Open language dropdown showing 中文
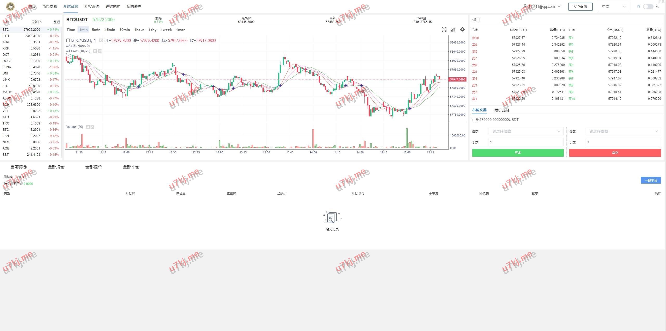 tap(613, 7)
